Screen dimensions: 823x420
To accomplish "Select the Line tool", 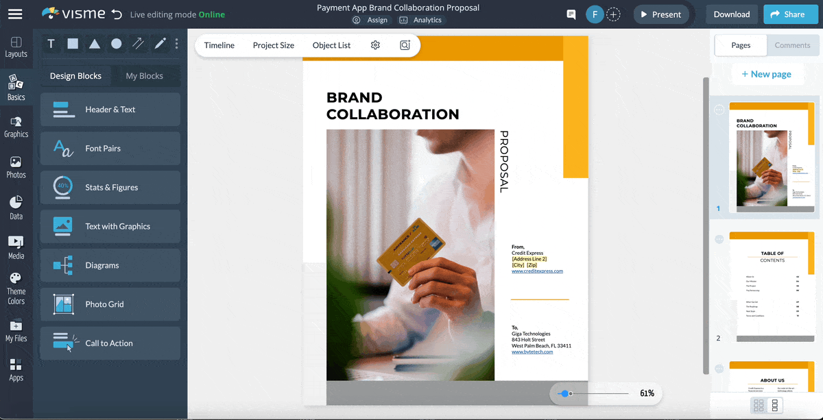I will click(138, 44).
